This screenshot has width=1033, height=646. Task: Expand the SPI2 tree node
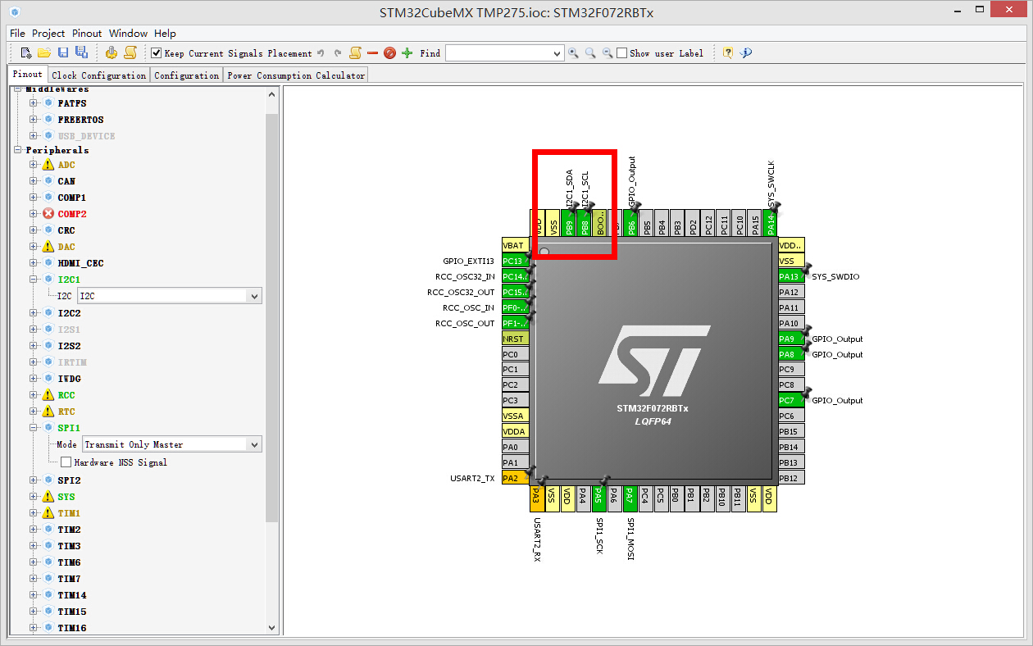coord(34,480)
